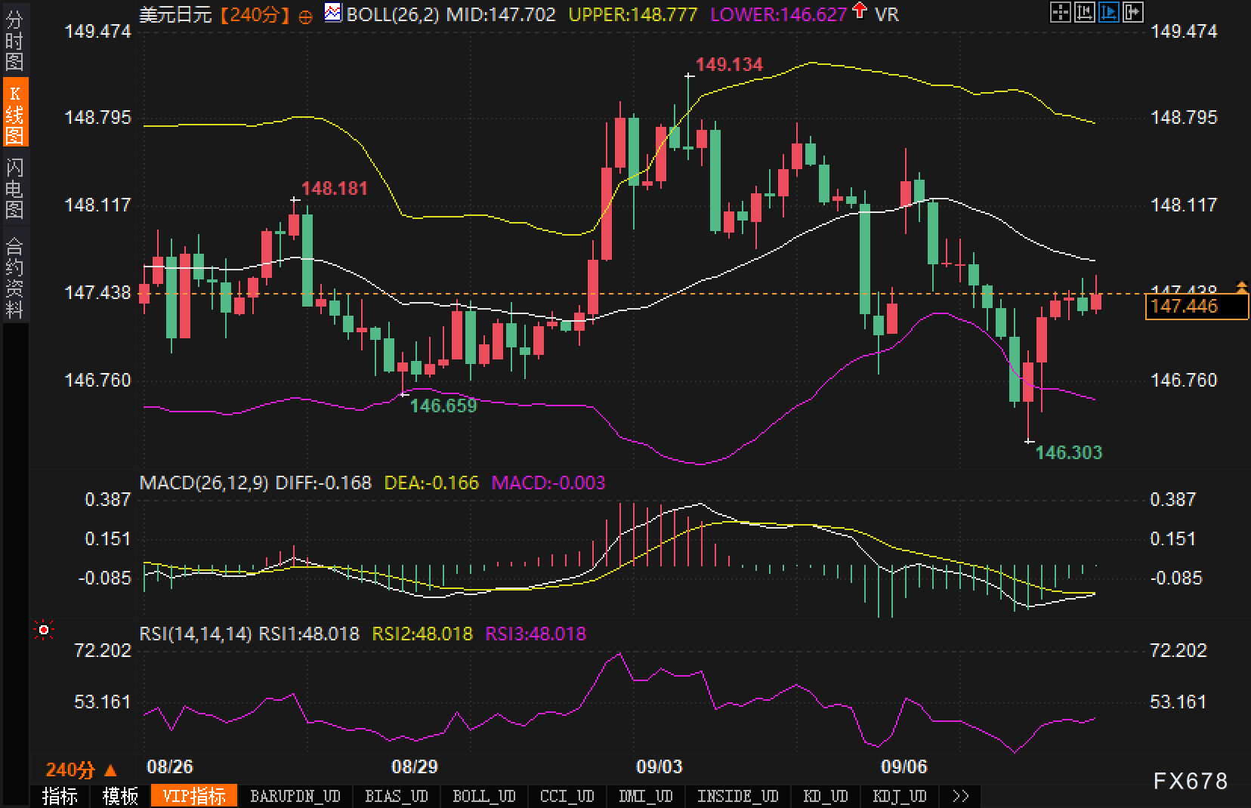The image size is (1251, 808).
Task: Click the red up-arrow icon next to VR
Action: [x=859, y=11]
